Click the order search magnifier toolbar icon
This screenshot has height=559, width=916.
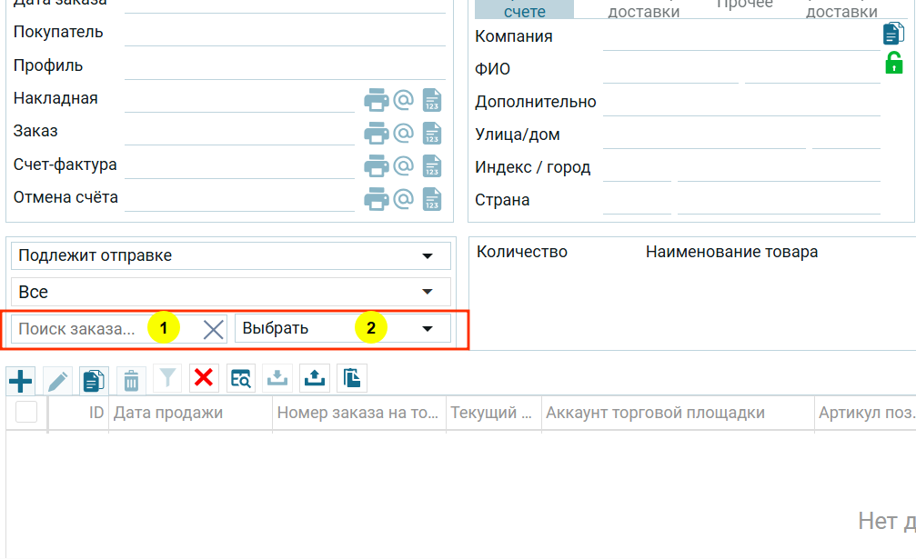(241, 379)
